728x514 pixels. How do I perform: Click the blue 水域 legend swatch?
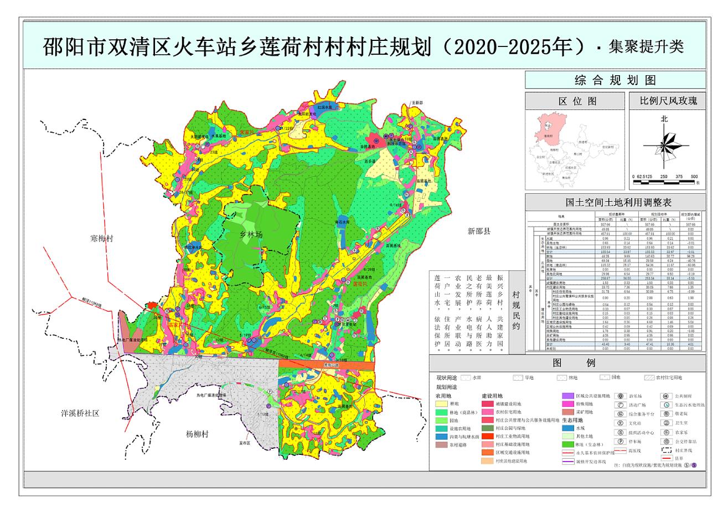coord(568,428)
